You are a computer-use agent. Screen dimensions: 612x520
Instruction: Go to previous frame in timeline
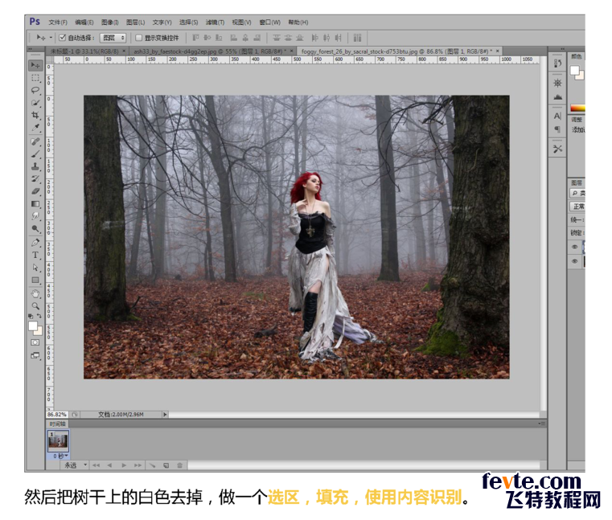coord(109,465)
